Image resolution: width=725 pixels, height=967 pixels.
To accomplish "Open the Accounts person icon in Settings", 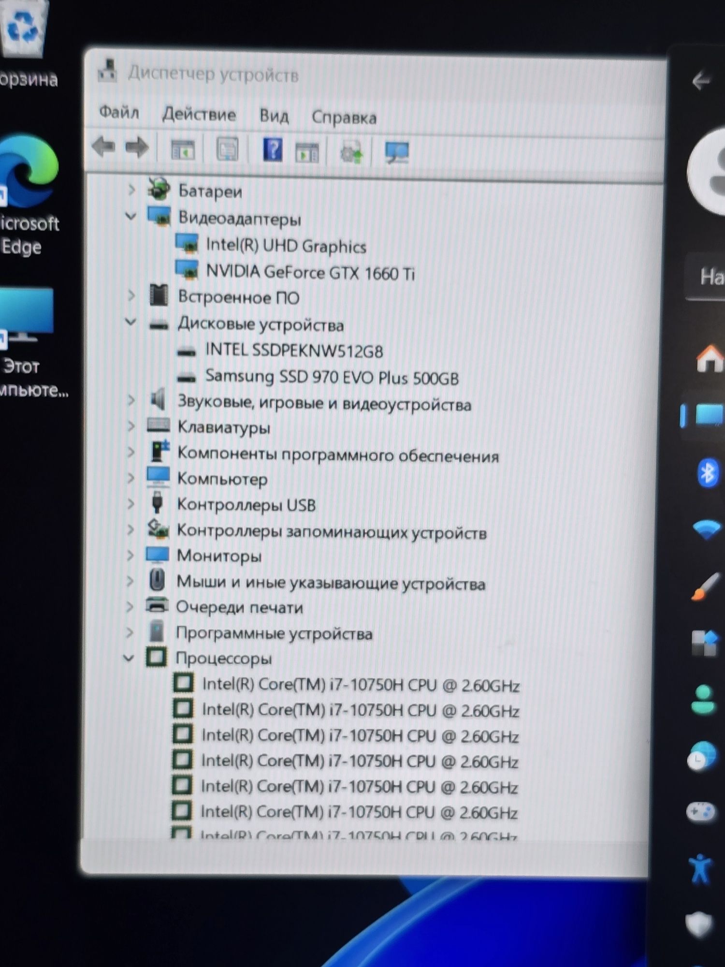I will [703, 699].
